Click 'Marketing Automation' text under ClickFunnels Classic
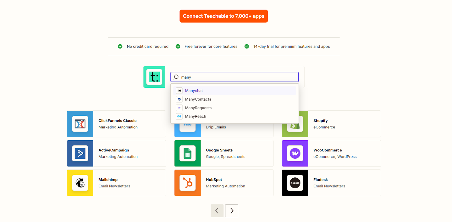 (x=118, y=127)
